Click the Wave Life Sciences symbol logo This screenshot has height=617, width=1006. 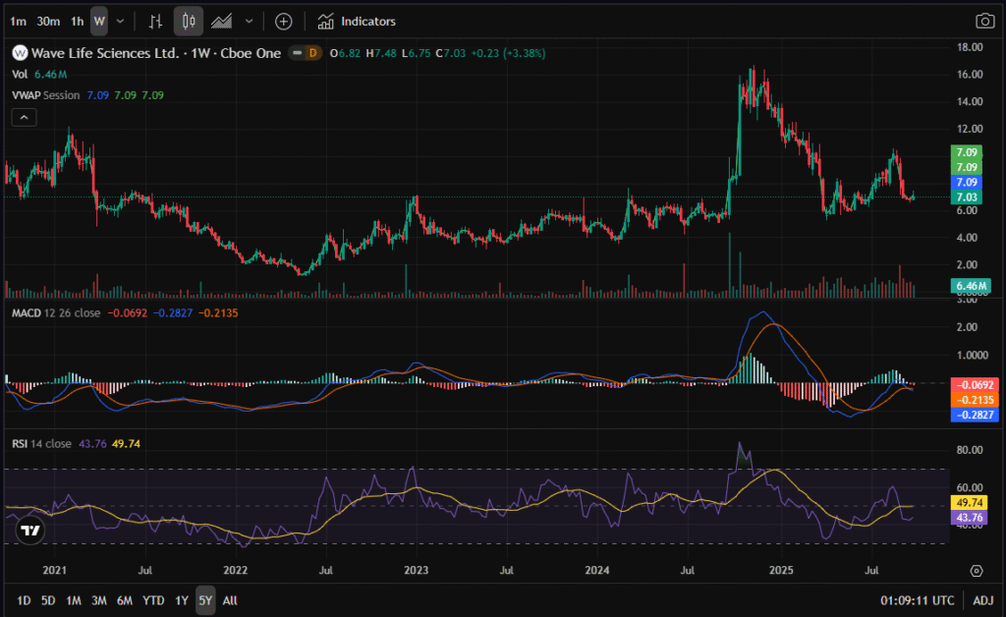coord(19,53)
